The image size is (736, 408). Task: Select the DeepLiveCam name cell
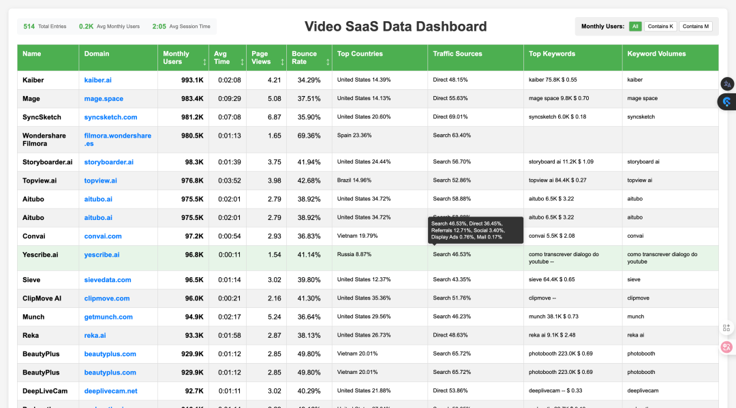(x=48, y=391)
